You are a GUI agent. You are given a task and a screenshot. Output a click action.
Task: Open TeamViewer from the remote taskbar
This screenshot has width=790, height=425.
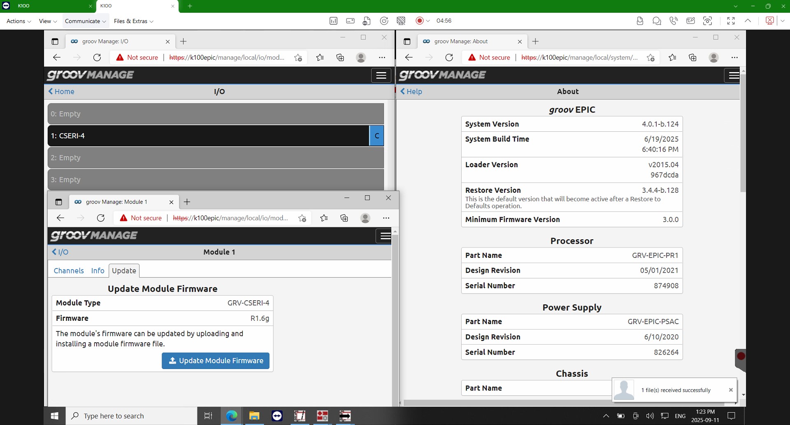[277, 416]
